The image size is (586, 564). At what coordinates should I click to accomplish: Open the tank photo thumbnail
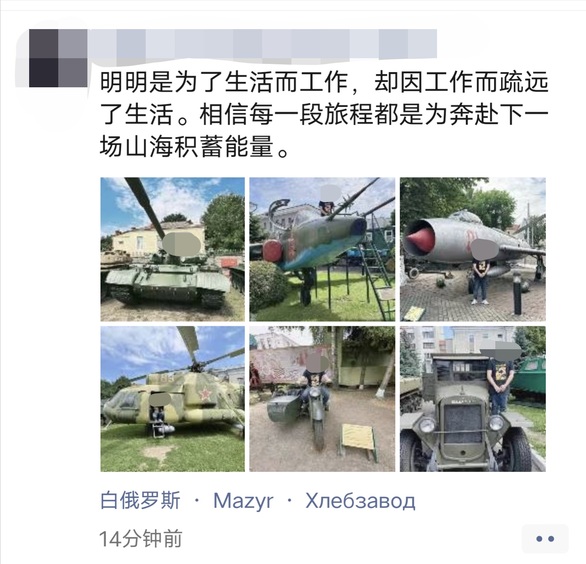click(x=172, y=249)
